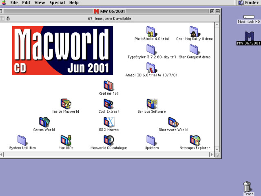Viewport: 261px width, 196px height.
Task: Open the Macworld CD catalogue icon
Action: [109, 140]
